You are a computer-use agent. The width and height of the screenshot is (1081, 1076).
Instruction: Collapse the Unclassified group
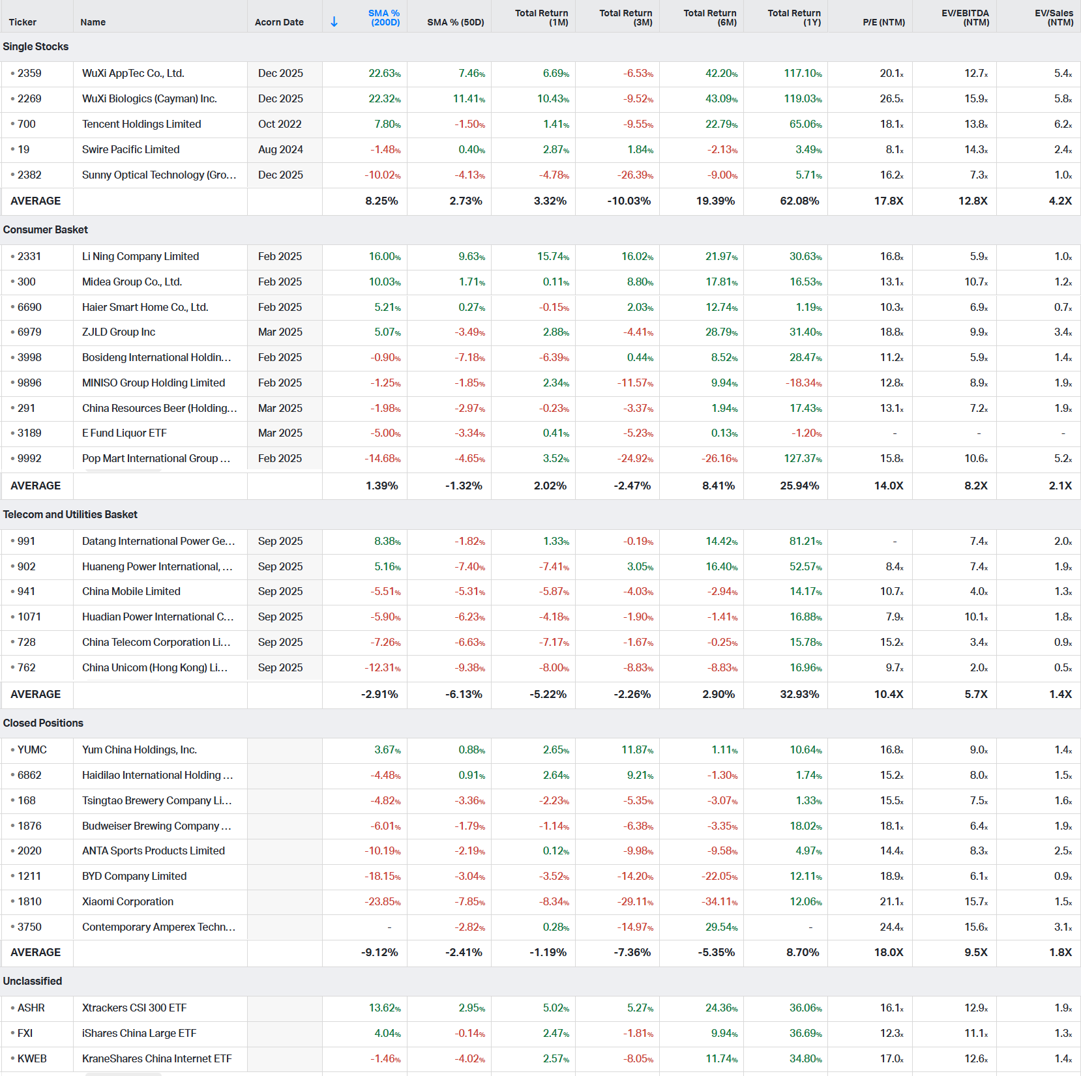33,981
